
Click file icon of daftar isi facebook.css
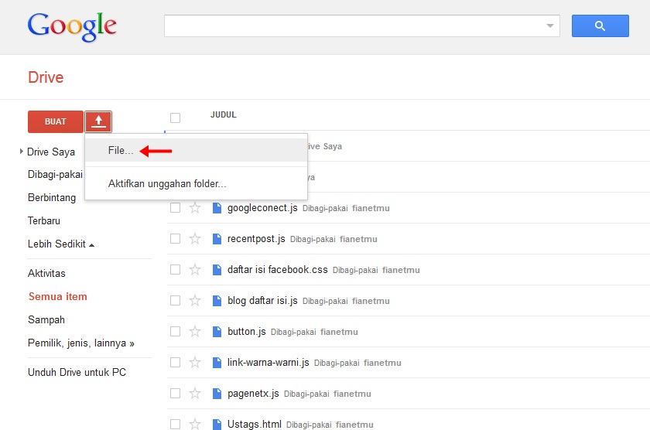[x=217, y=270]
